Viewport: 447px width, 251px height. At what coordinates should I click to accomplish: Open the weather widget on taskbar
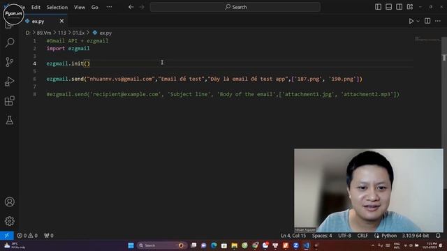pyautogui.click(x=15, y=245)
